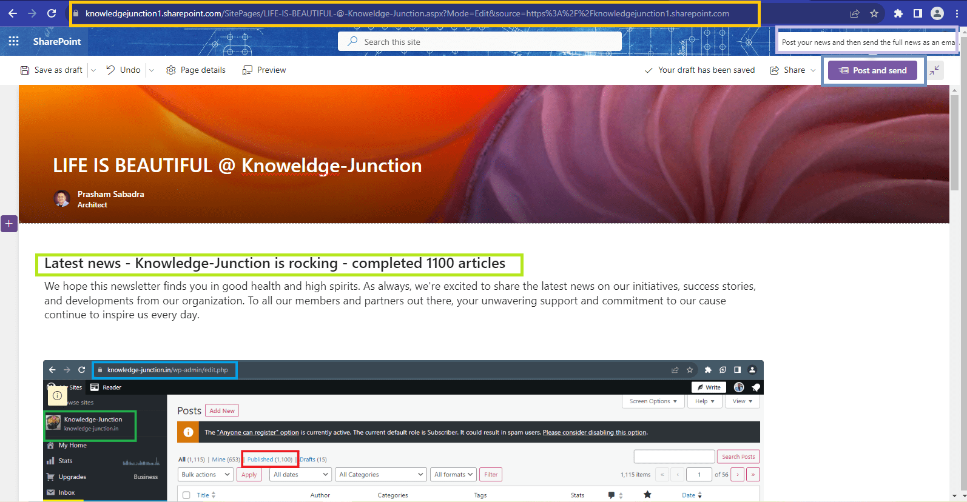Viewport: 967px width, 502px height.
Task: Add a new section with plus icon
Action: [8, 224]
